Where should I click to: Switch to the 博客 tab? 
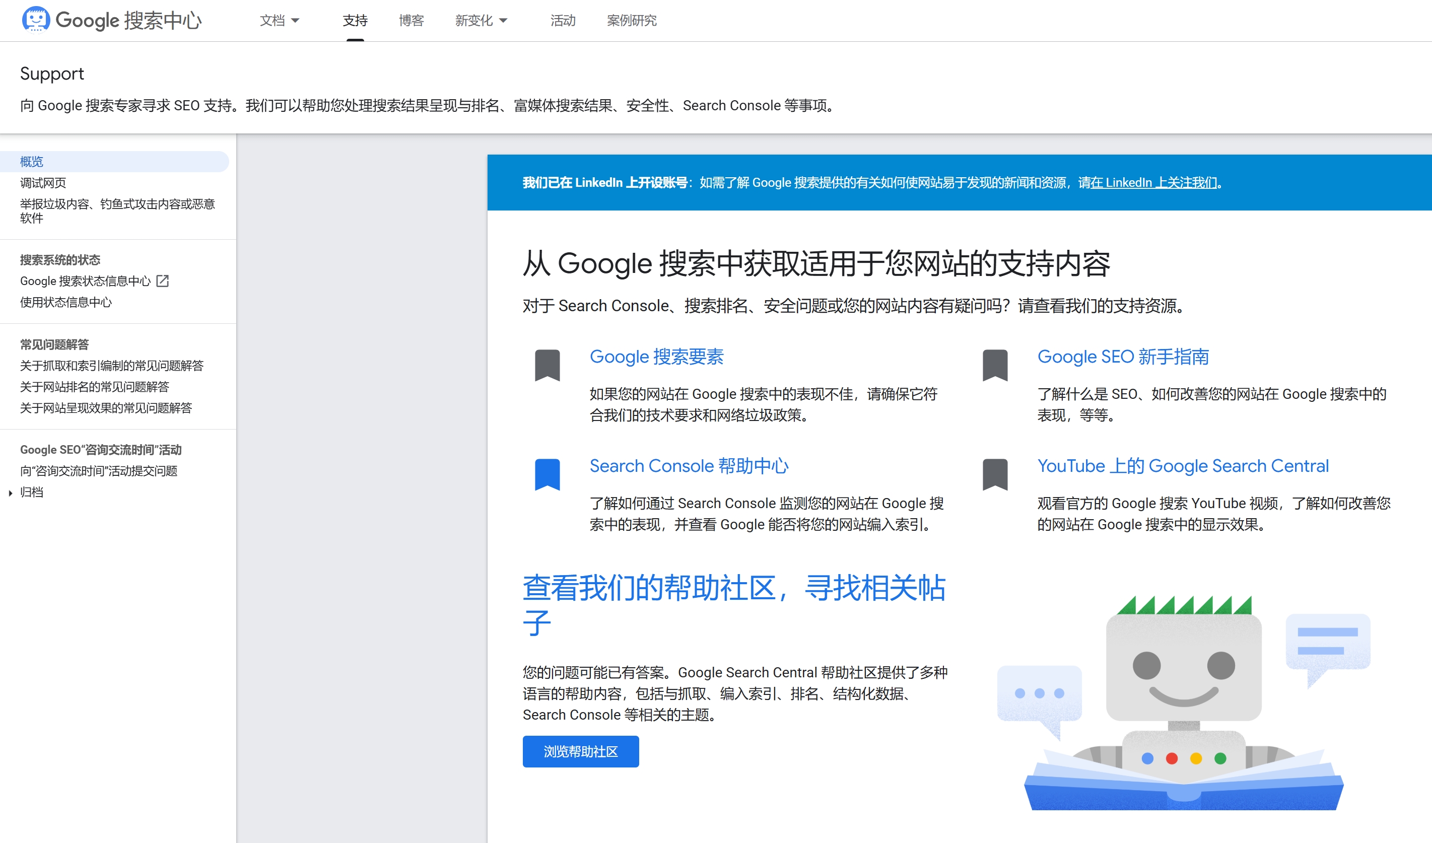click(x=411, y=20)
